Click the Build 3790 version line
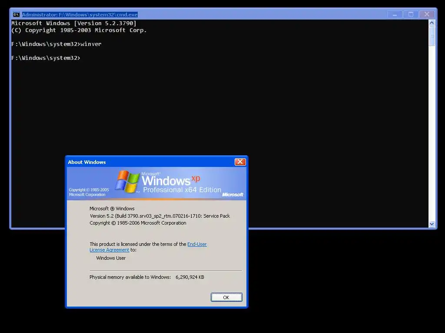Viewport: 445px width, 333px height. pos(160,216)
